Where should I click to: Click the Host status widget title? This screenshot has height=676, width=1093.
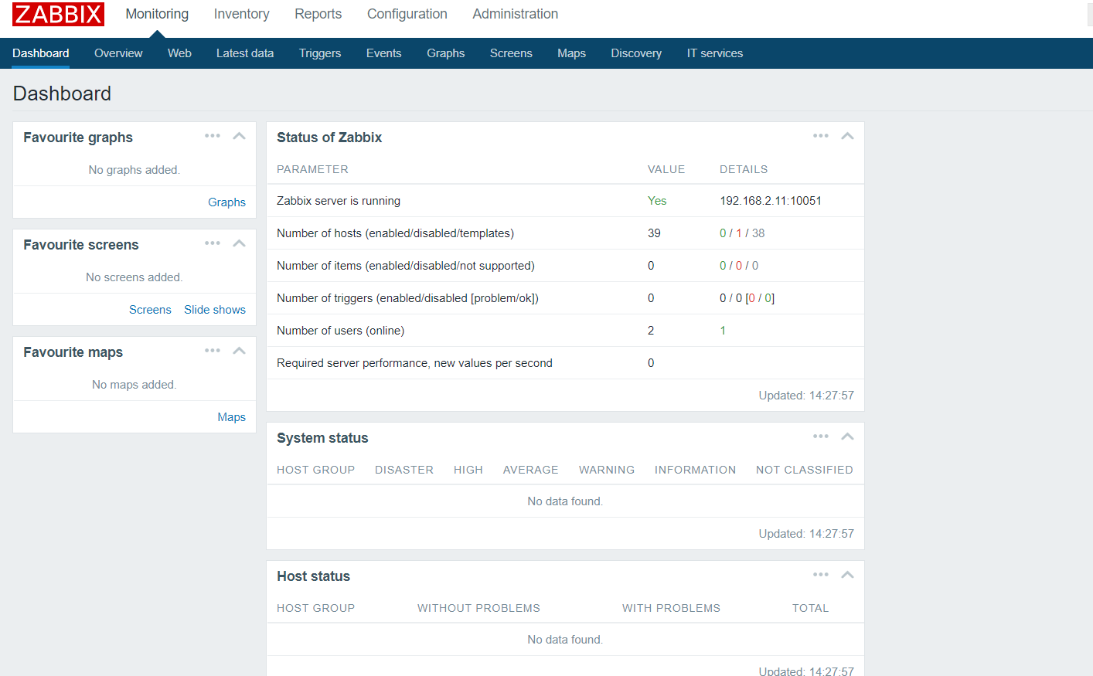(x=313, y=576)
